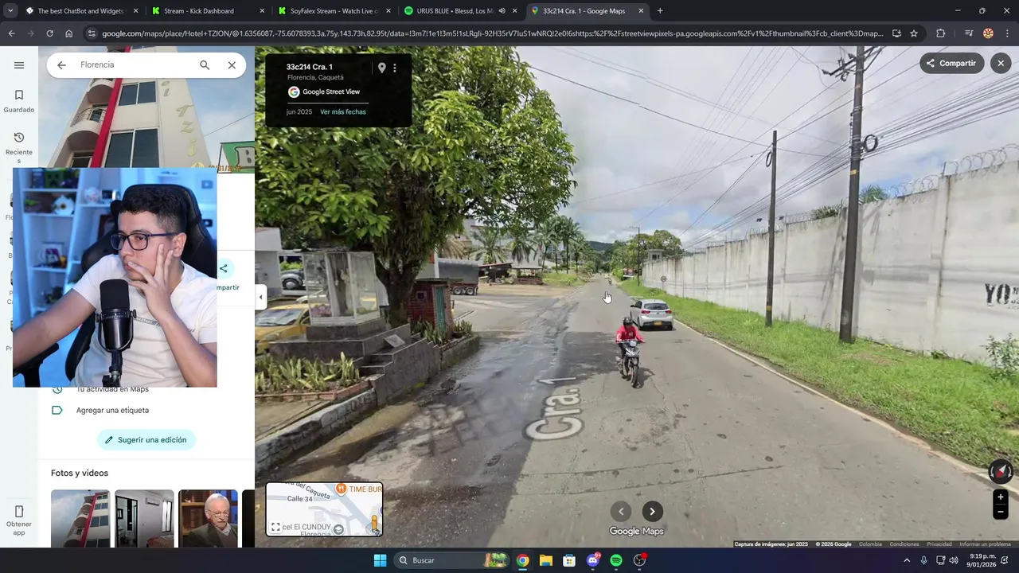Mute the audio icon on the URUS BLUE tab
The image size is (1019, 573).
tap(502, 11)
